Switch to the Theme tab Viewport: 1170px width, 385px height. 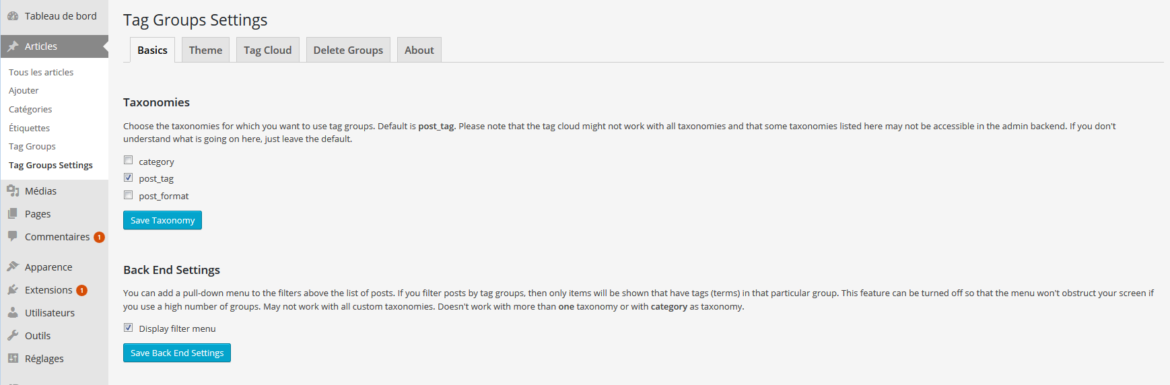coord(205,50)
